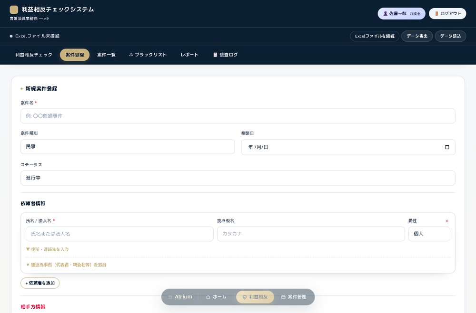The image size is (476, 313).
Task: Click the ログアウト door icon
Action: pos(436,14)
